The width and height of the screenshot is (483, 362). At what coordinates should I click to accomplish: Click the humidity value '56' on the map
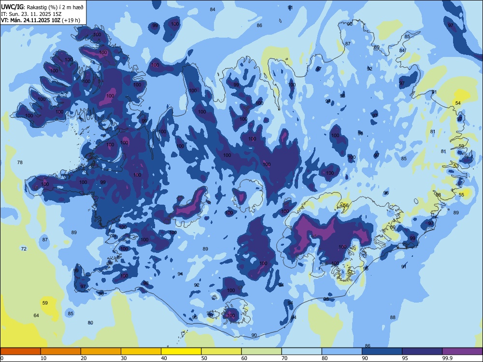pyautogui.click(x=346, y=205)
